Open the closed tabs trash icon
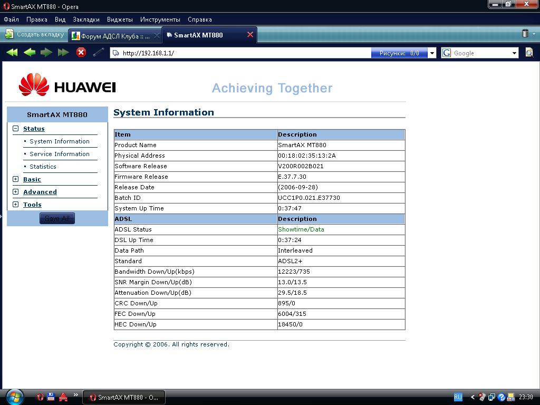The height and width of the screenshot is (405, 540). click(x=525, y=33)
